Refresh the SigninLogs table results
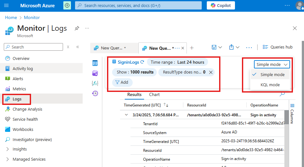The height and width of the screenshot is (167, 304). [x=142, y=62]
